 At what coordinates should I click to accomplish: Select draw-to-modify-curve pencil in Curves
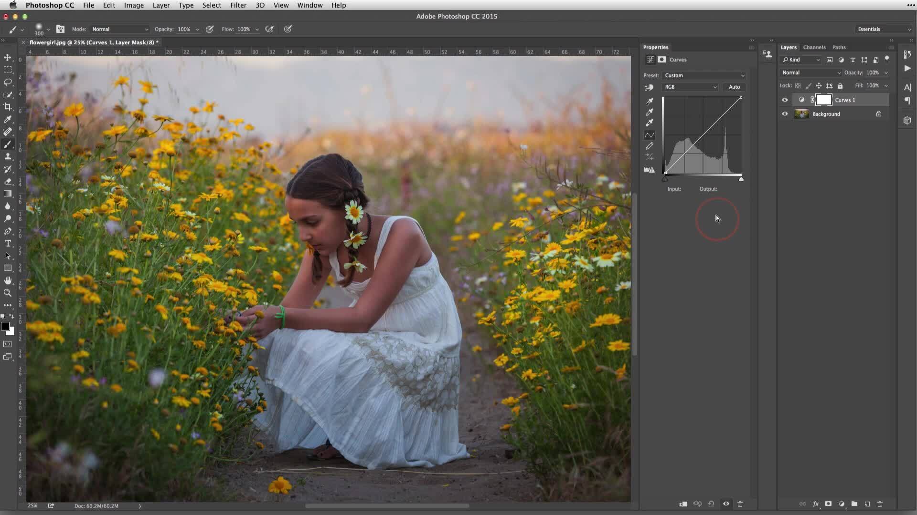650,146
